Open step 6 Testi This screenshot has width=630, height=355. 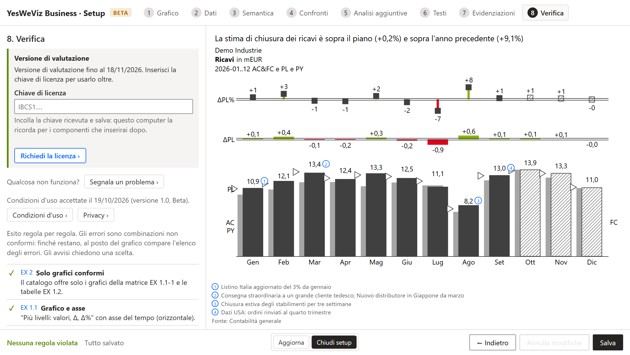pos(433,13)
